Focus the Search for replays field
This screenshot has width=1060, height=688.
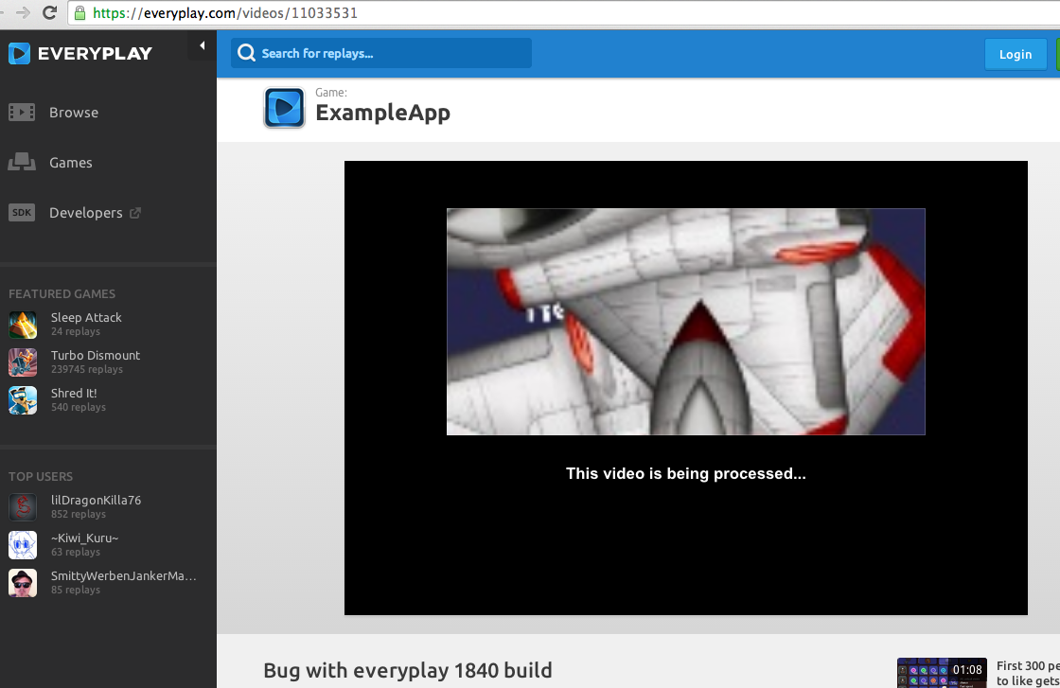pos(381,53)
